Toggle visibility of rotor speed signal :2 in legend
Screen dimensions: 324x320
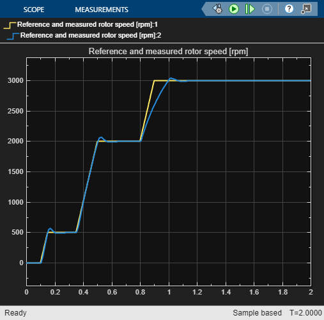[x=91, y=35]
